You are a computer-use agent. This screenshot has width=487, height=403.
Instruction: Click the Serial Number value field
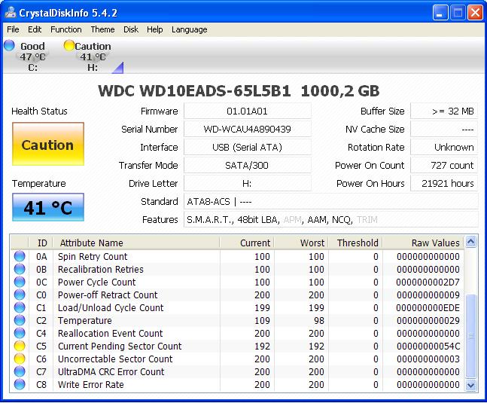pyautogui.click(x=247, y=130)
